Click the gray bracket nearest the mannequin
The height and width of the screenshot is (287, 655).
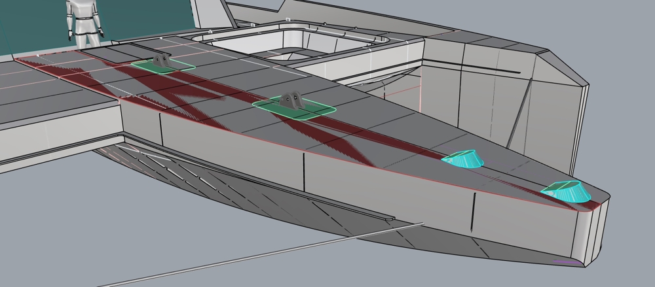pos(162,60)
